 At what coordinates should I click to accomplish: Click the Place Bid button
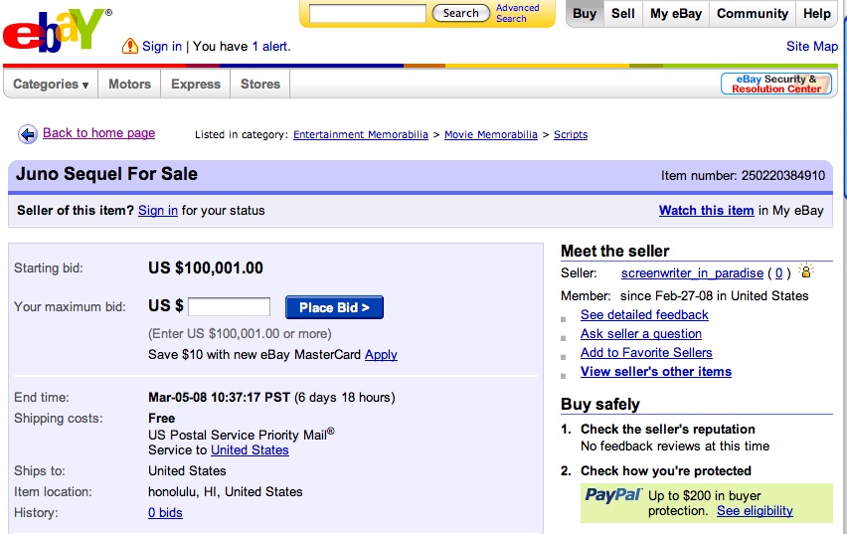[x=334, y=307]
